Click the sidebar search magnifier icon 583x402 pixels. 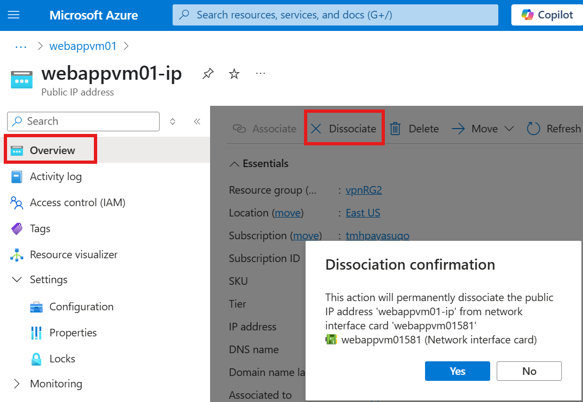tap(17, 122)
